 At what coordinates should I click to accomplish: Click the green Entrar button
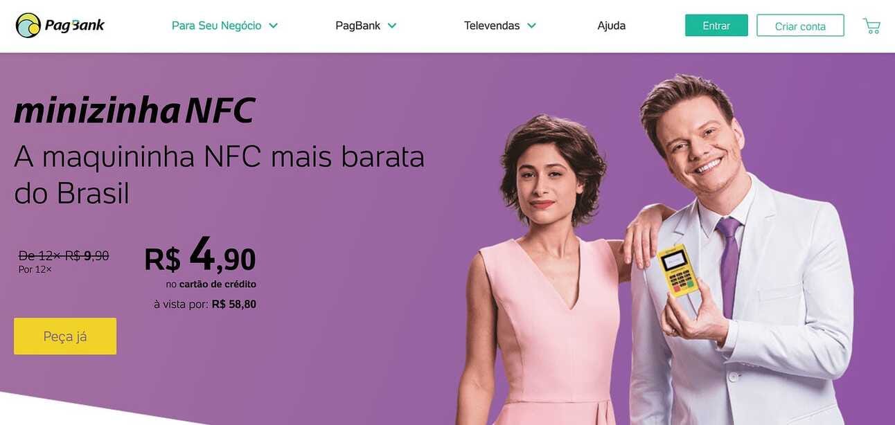tap(716, 26)
